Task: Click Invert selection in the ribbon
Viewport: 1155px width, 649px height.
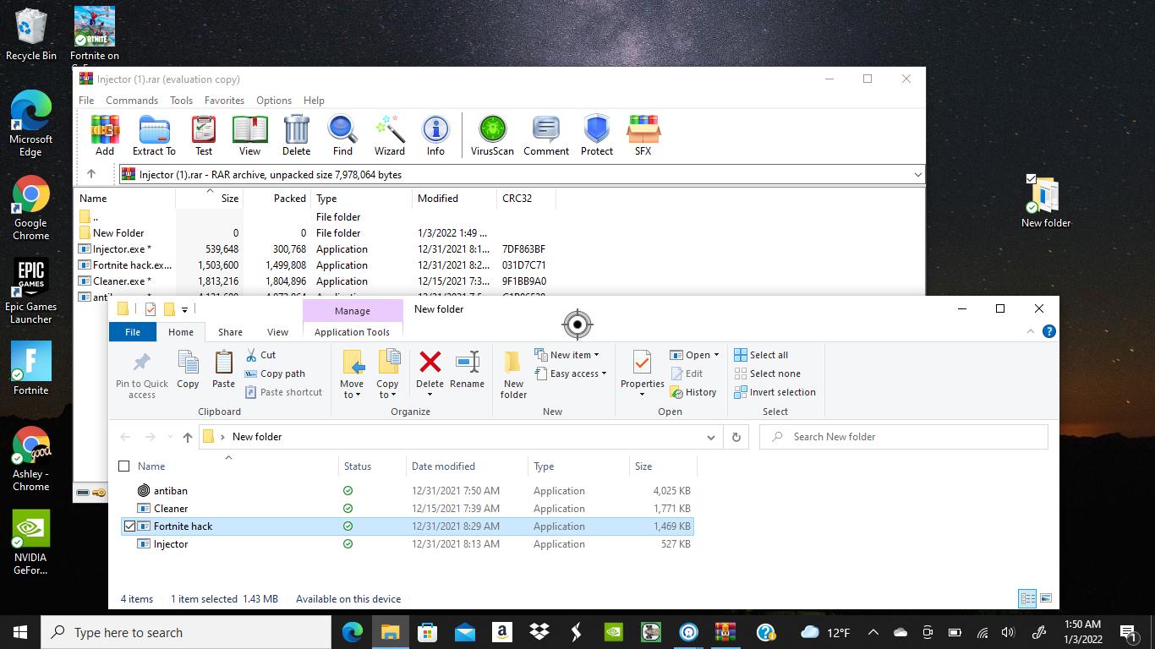Action: 775,392
